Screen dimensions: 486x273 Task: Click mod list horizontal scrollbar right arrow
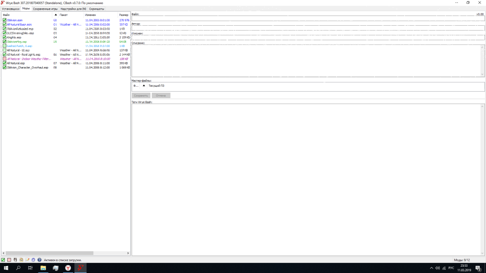[x=128, y=253]
